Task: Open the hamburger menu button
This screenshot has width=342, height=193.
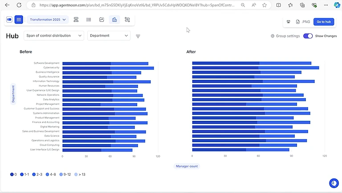Action: pyautogui.click(x=19, y=20)
